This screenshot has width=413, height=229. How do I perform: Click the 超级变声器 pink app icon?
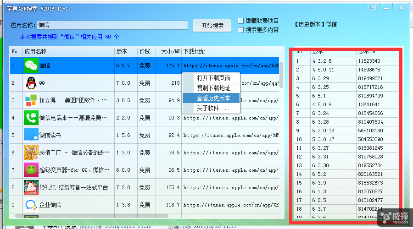point(31,170)
